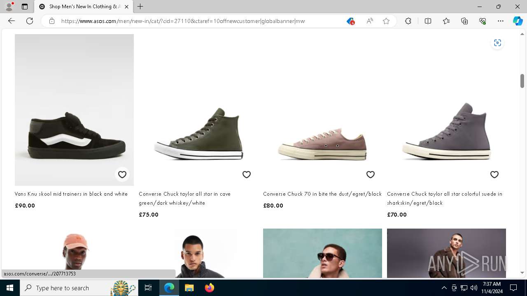The image size is (527, 296).
Task: View olive green Converse high-top image
Action: pos(198,110)
